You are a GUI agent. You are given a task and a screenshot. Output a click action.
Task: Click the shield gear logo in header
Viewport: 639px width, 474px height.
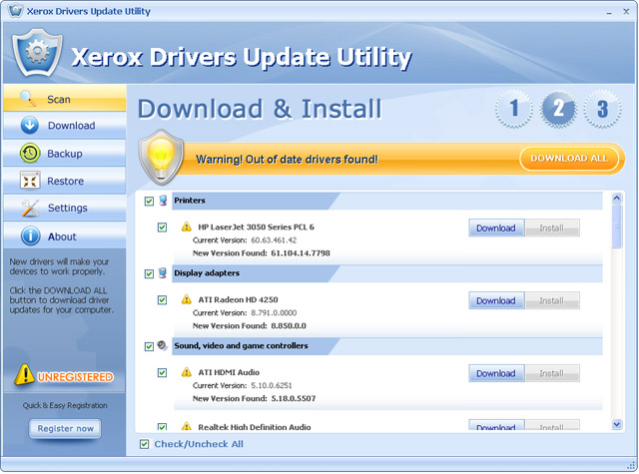37,52
